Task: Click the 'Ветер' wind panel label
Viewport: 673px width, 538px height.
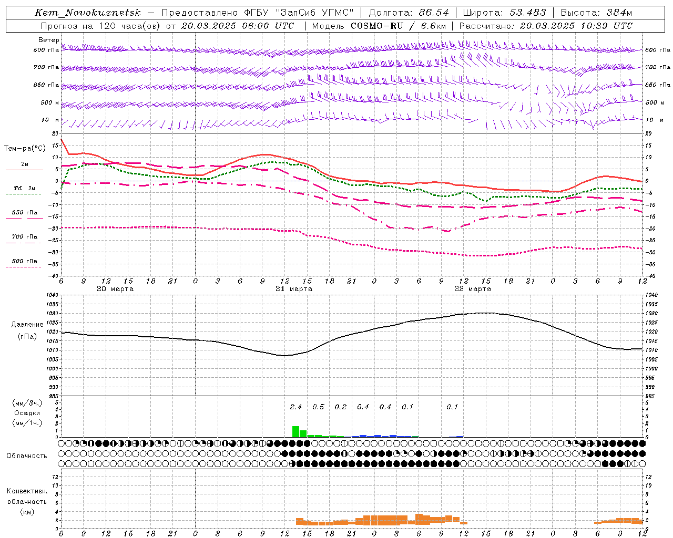Action: click(x=48, y=40)
